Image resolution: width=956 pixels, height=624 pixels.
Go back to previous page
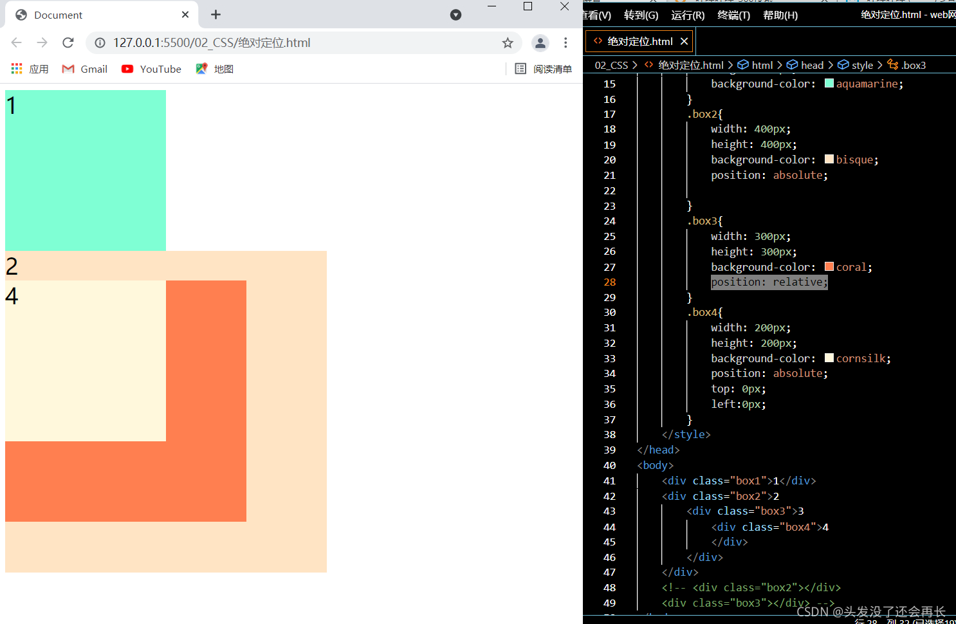[17, 42]
